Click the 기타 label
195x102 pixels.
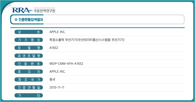click(29, 95)
